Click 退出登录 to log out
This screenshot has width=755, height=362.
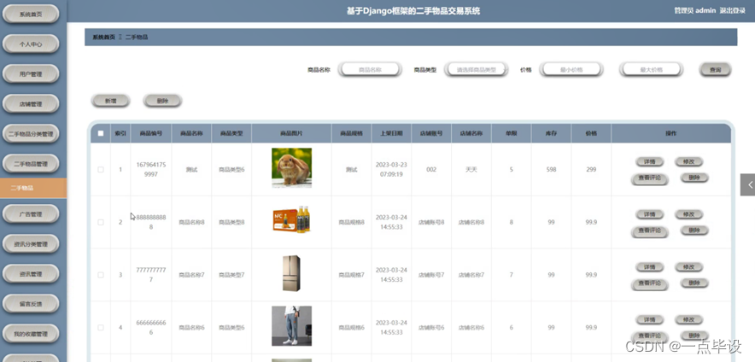[733, 10]
